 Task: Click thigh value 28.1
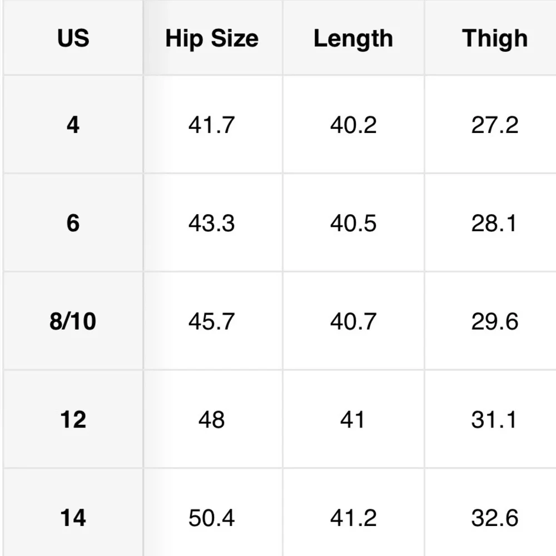[x=494, y=223]
